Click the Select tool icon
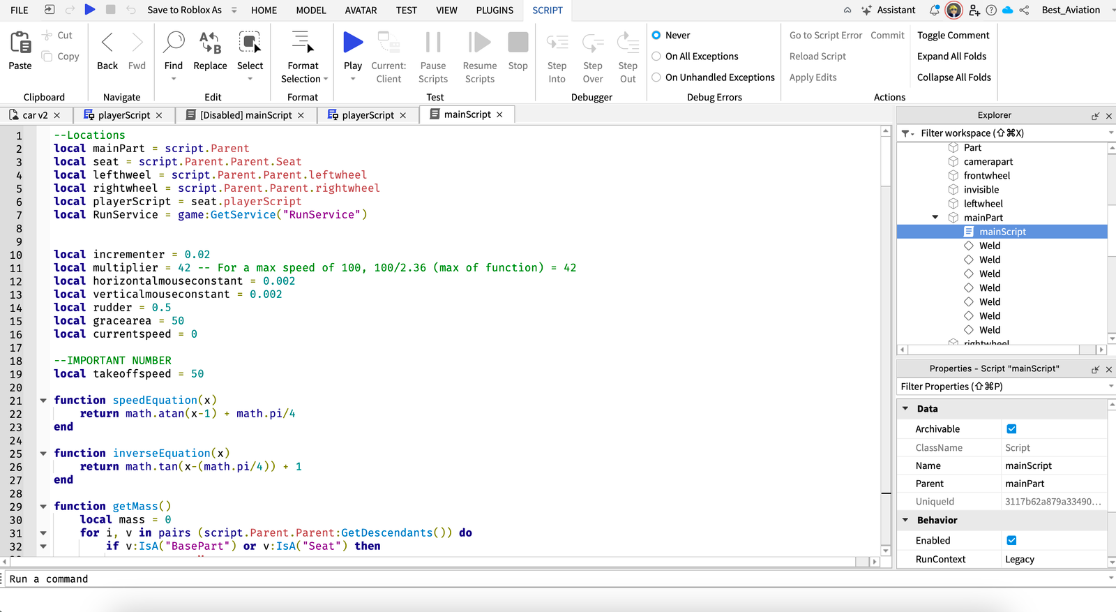 point(250,43)
